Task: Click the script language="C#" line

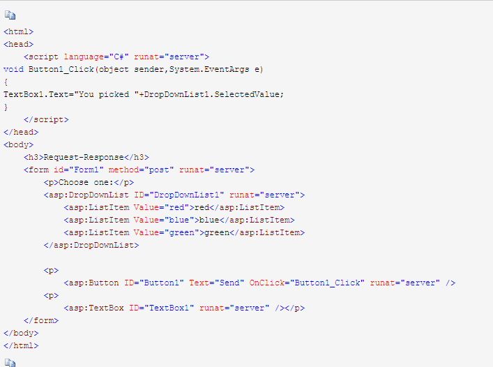Action: [x=116, y=57]
